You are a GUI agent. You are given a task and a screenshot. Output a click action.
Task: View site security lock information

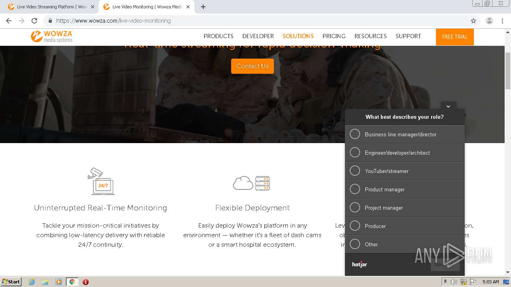coord(50,21)
